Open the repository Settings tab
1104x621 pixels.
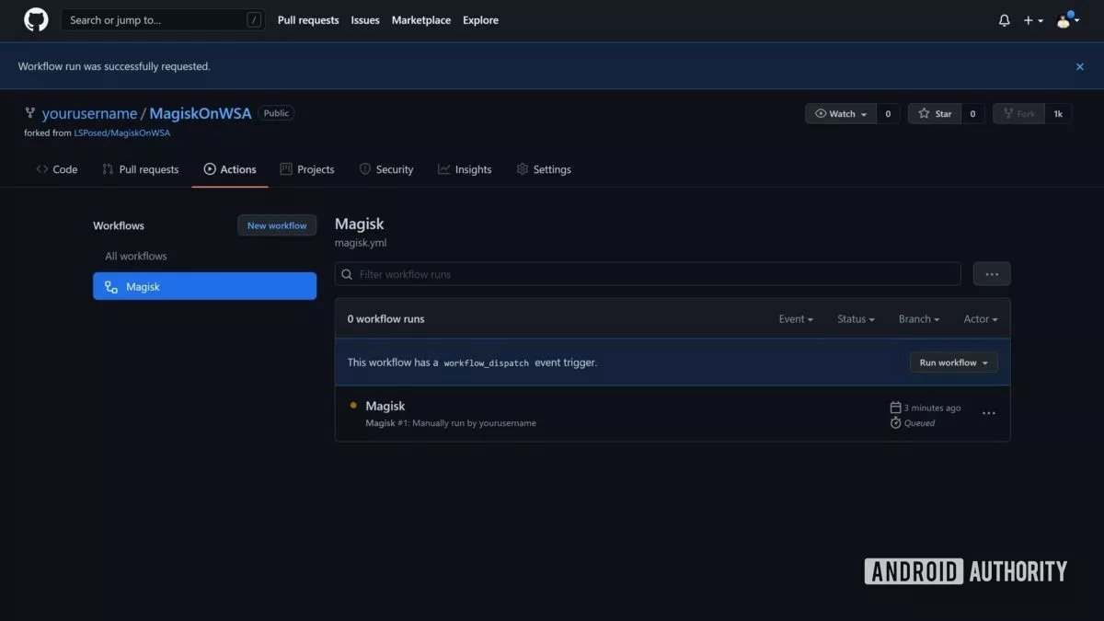[544, 169]
